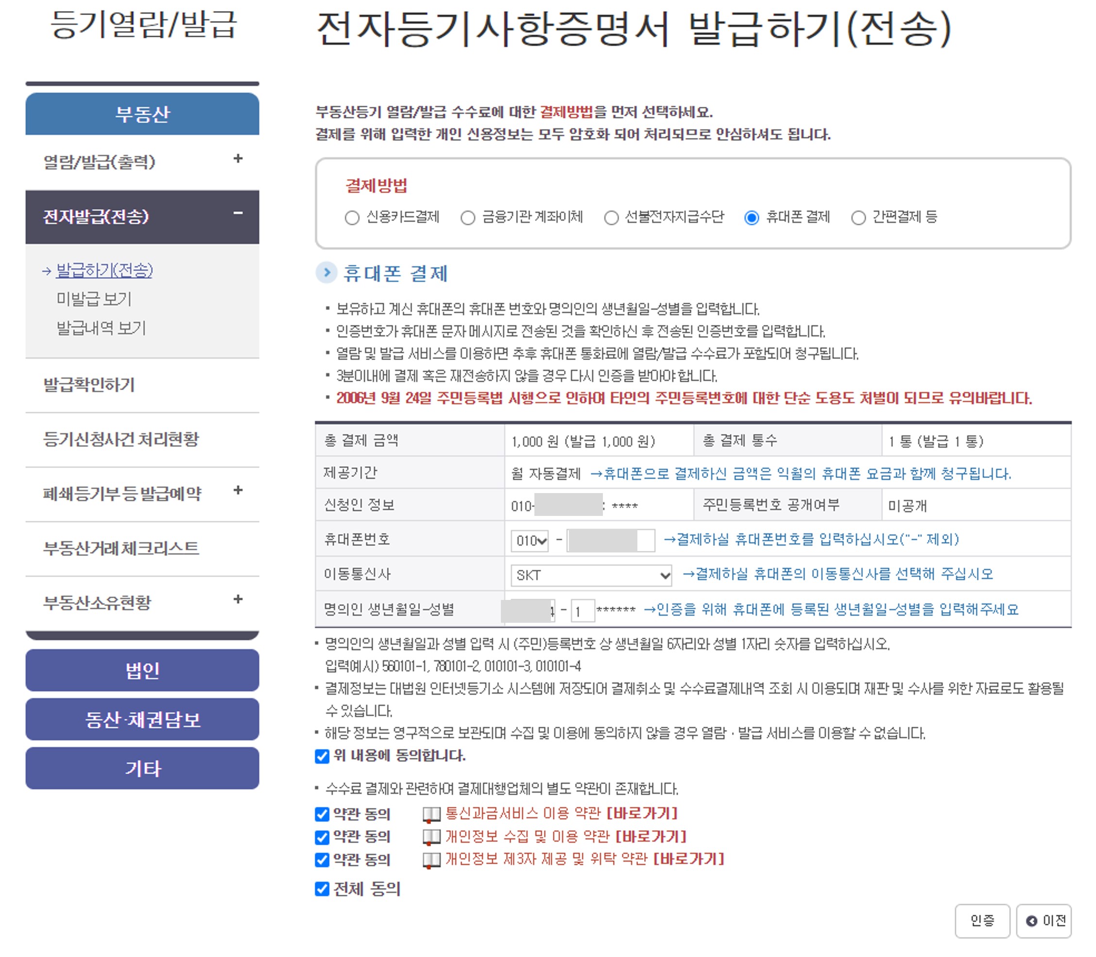The image size is (1096, 957).
Task: Open the 010 phone prefix dropdown
Action: (530, 541)
